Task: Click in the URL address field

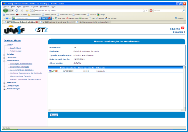Action: pos(88,11)
